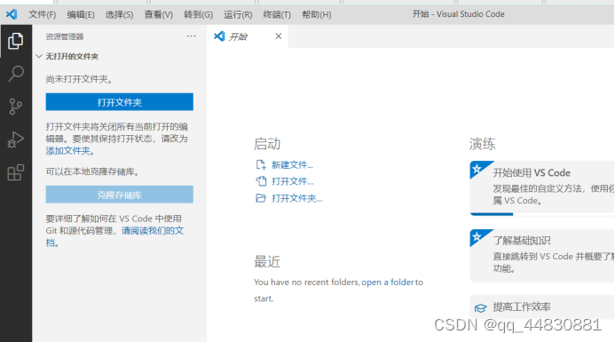Click the blue 打开文件夹 button
This screenshot has width=615, height=342.
(x=119, y=102)
